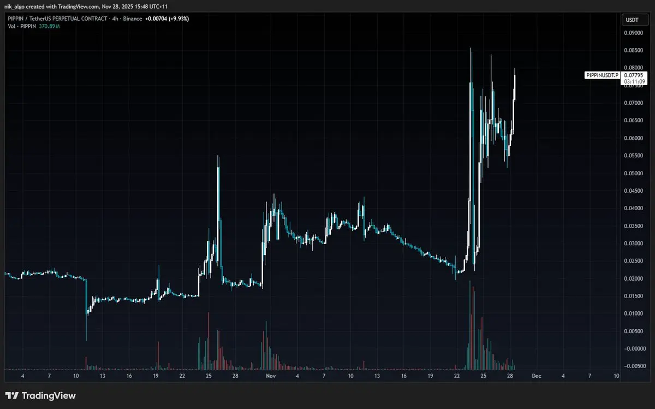This screenshot has height=409, width=655.
Task: Click the 0.03000 price axis label
Action: (x=634, y=243)
